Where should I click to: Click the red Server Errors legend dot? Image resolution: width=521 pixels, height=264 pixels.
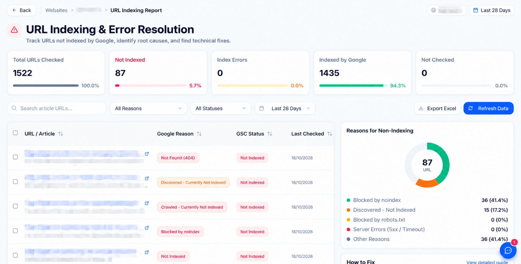(x=348, y=229)
